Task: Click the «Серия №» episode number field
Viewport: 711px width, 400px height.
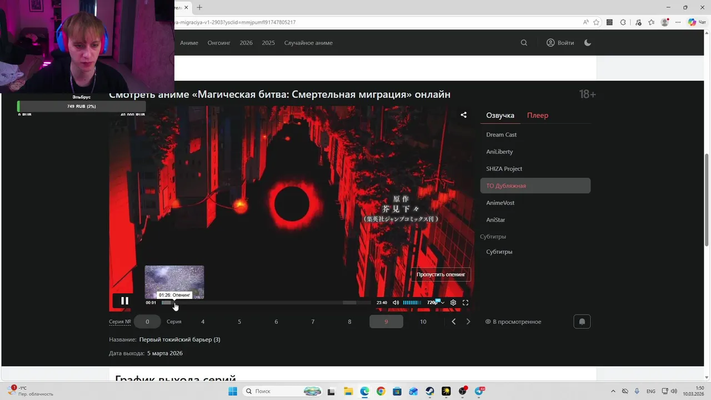Action: click(147, 322)
